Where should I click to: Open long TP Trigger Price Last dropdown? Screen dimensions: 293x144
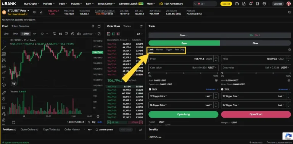tap(209, 96)
